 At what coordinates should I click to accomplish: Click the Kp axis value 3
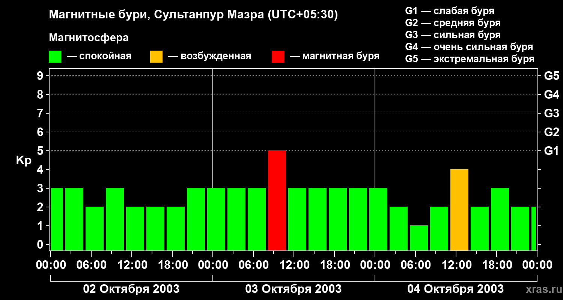coord(41,189)
